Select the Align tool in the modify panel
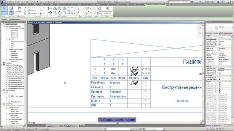Image resolution: width=234 pixels, height=131 pixels. point(50,8)
